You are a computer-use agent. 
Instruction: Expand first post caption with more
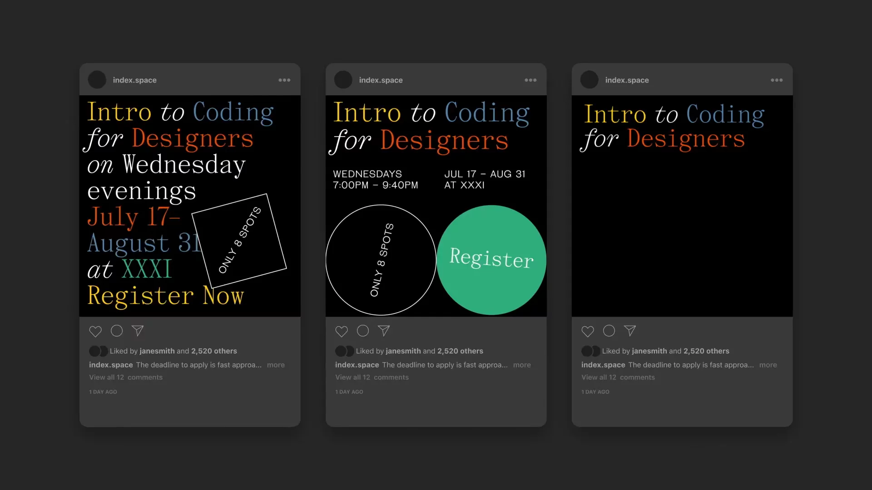pos(276,365)
